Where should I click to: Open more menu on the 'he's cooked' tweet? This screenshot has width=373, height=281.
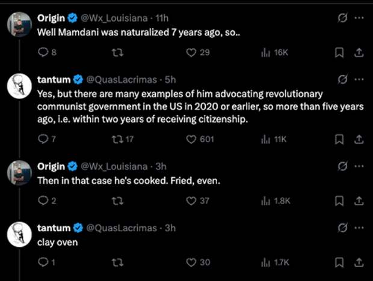pos(359,166)
